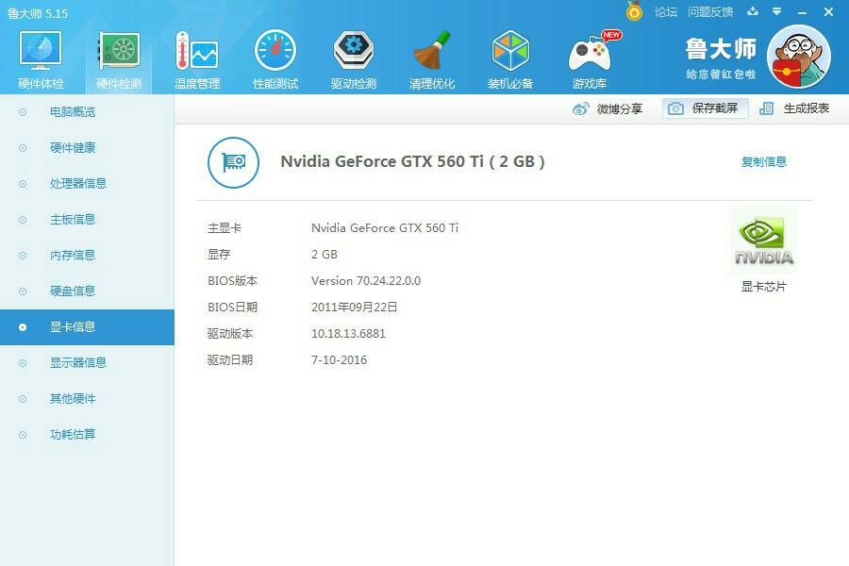Image resolution: width=849 pixels, height=566 pixels.
Task: Click the skin download icon in title bar
Action: (x=753, y=11)
